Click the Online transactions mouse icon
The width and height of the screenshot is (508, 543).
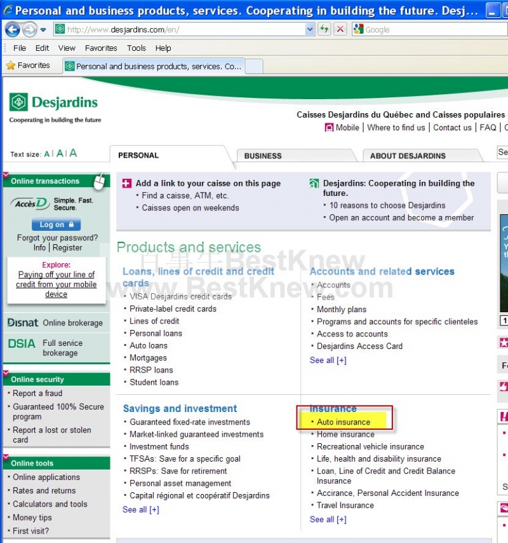pyautogui.click(x=99, y=181)
